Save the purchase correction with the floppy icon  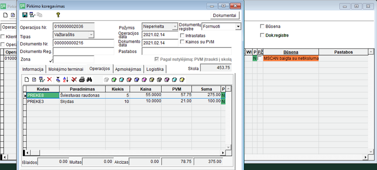click(x=24, y=15)
